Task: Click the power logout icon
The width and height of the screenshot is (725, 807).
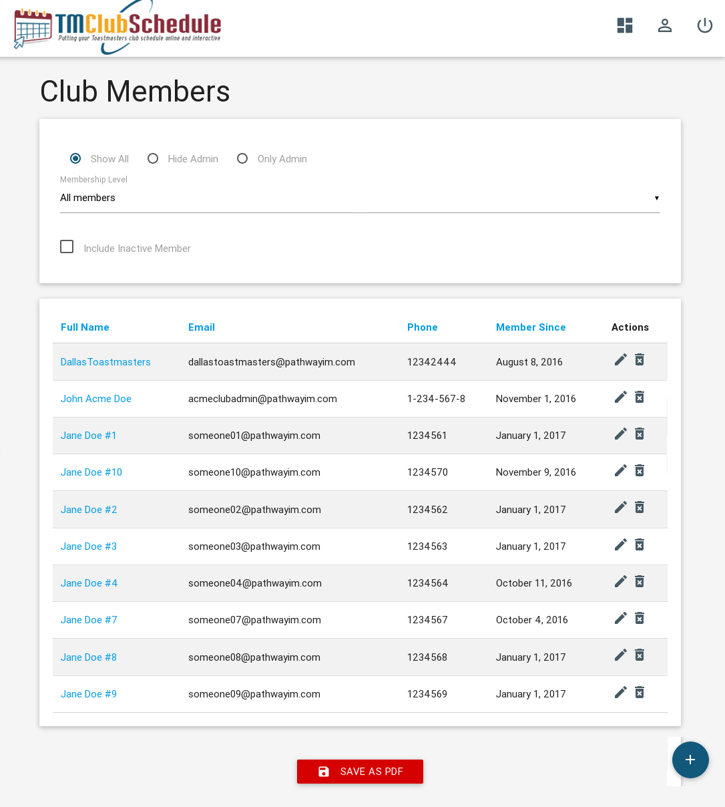Action: (705, 25)
